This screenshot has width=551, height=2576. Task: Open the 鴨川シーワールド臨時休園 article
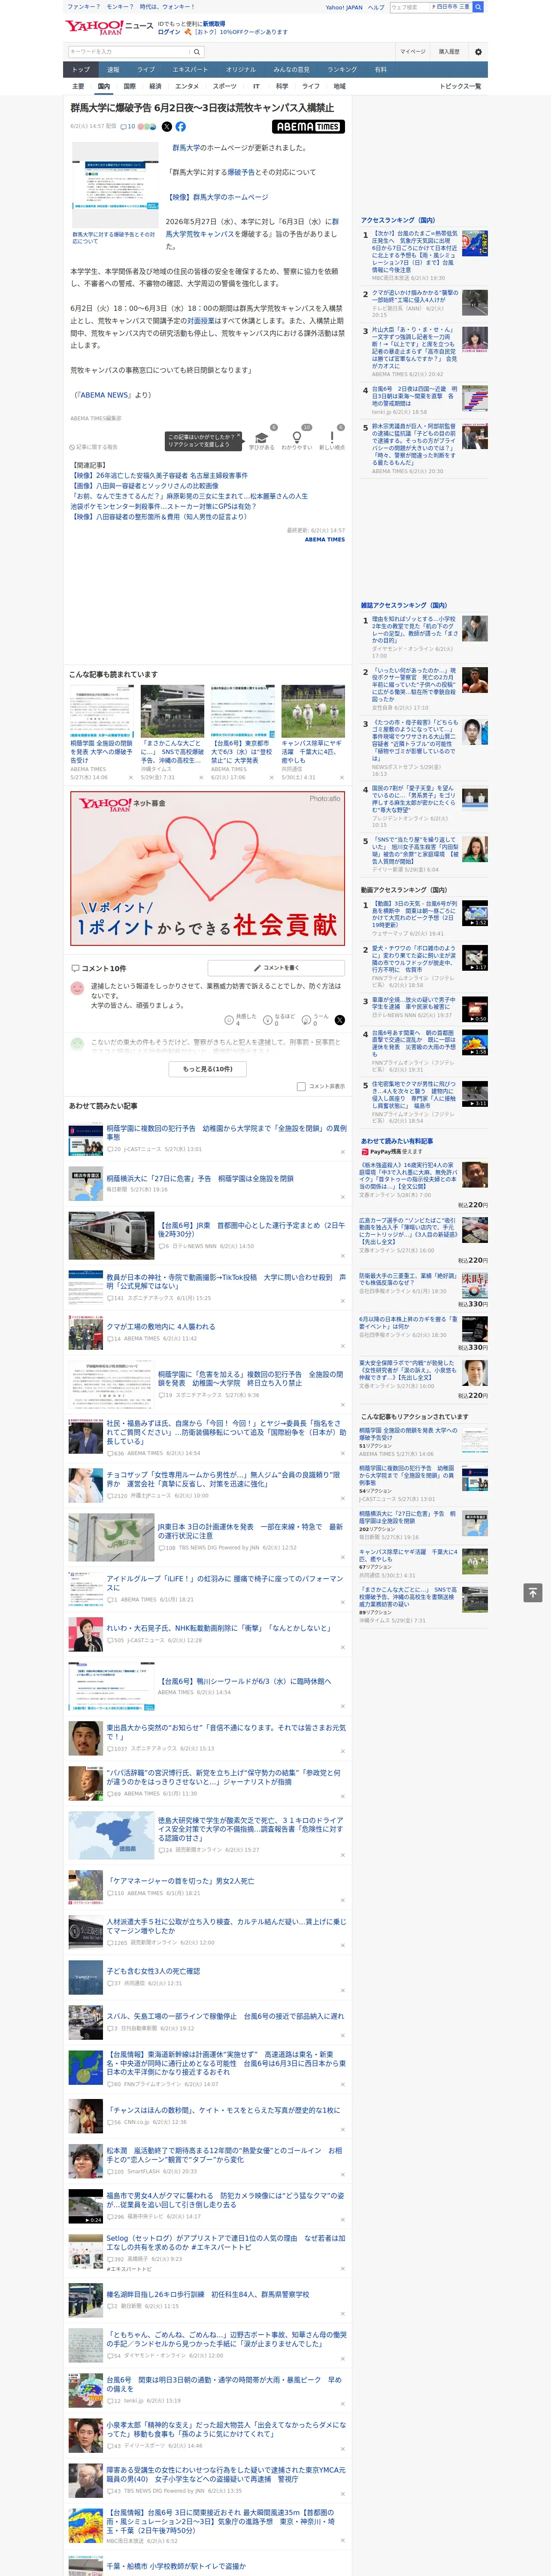[x=245, y=1682]
